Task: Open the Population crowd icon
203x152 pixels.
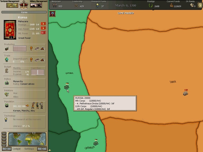Action: [7, 106]
